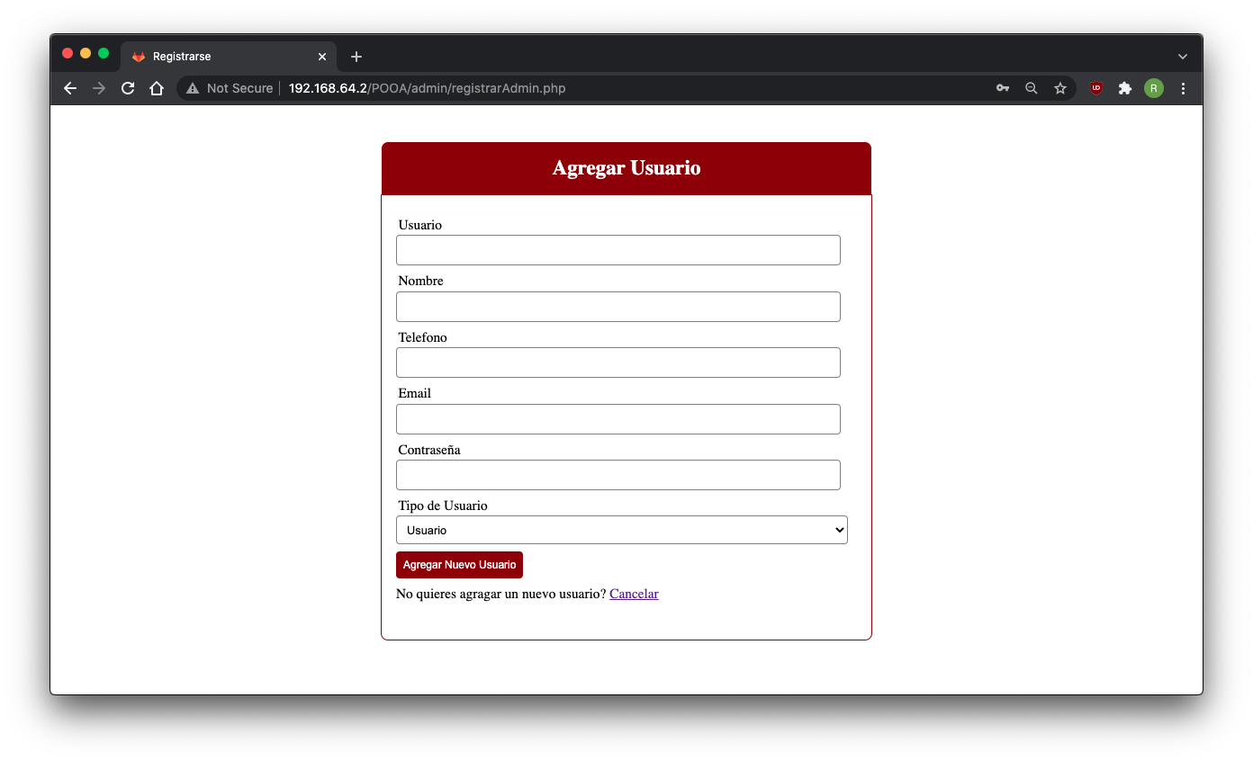The height and width of the screenshot is (761, 1253).
Task: Click the chevron at the tab strip's right edge
Action: tap(1182, 56)
